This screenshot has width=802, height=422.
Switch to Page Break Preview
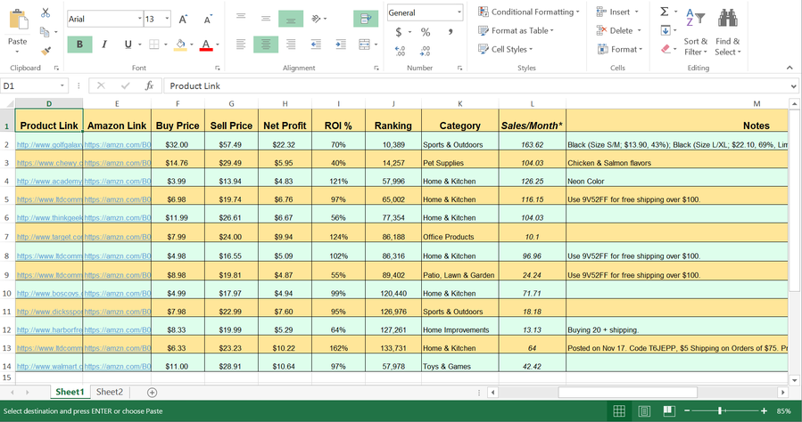point(668,410)
